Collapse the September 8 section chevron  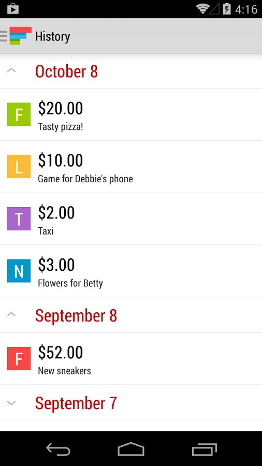(11, 314)
